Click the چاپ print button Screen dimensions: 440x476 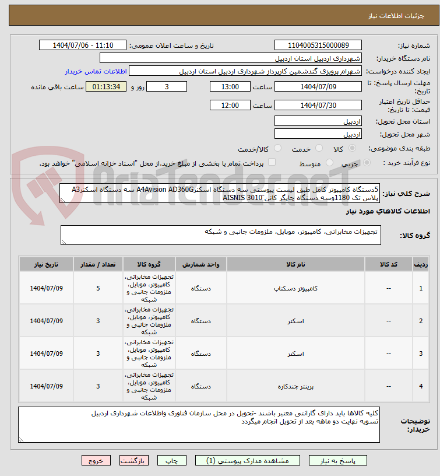point(172,460)
